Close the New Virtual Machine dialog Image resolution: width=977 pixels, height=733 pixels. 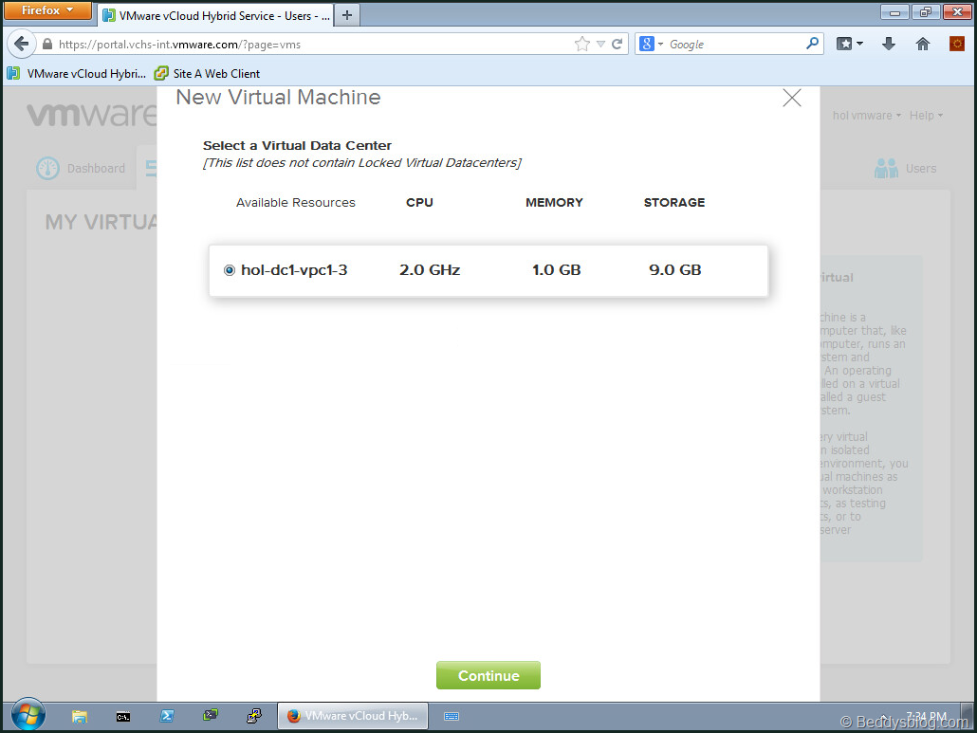792,98
